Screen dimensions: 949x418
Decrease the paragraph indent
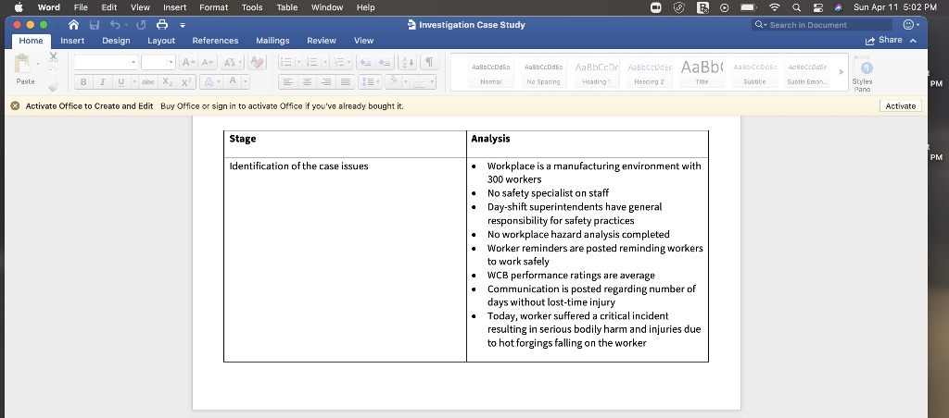[364, 62]
